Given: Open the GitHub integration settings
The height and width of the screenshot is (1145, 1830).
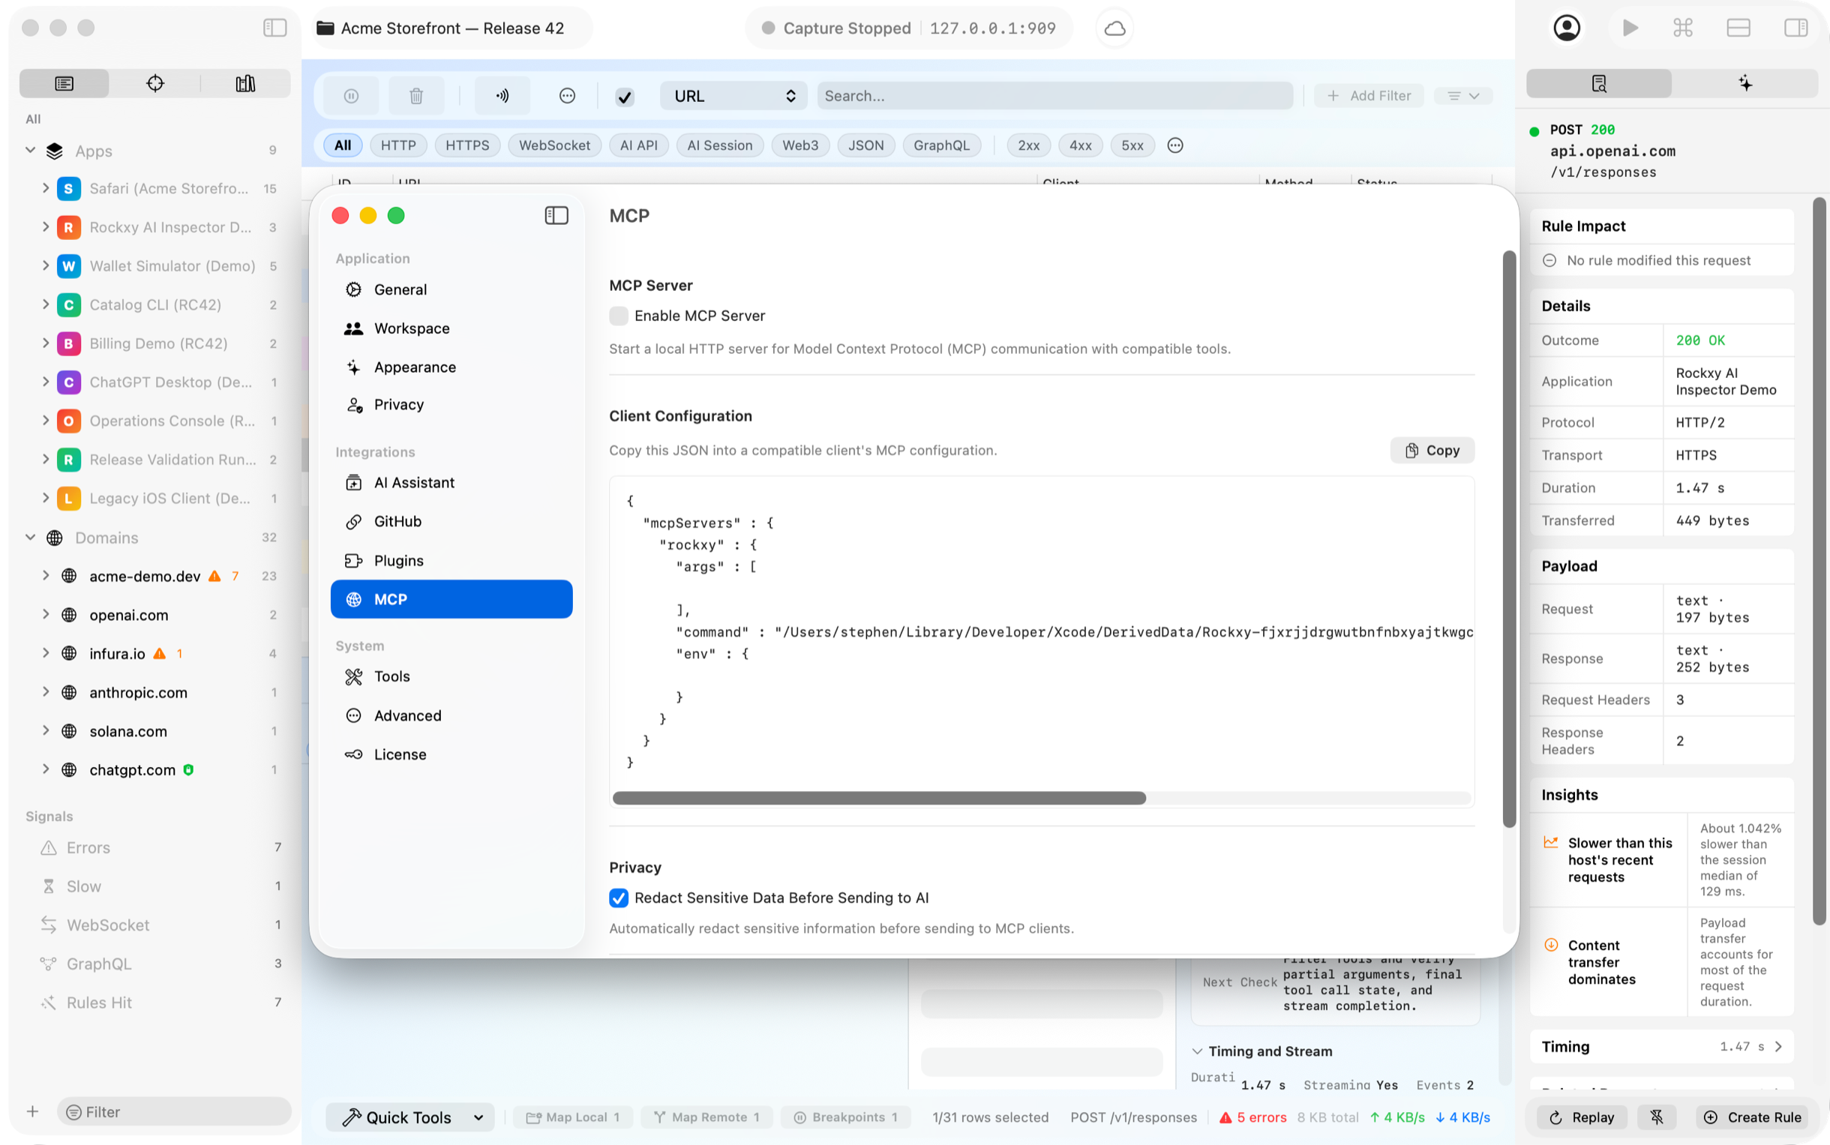Looking at the screenshot, I should [451, 521].
